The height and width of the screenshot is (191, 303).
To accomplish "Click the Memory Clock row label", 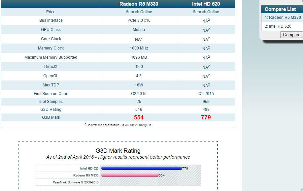I will coord(51,48).
